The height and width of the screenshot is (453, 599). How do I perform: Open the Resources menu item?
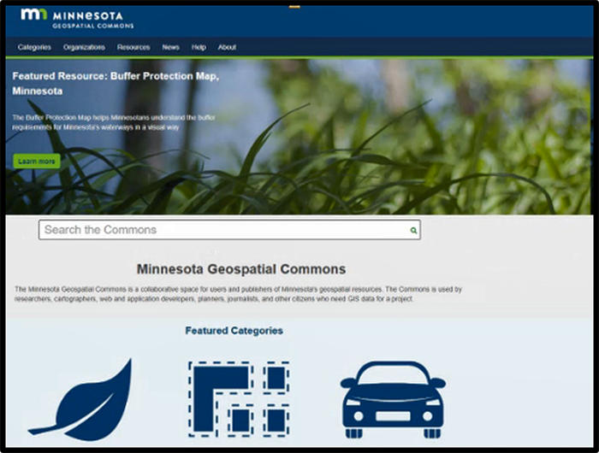coord(133,47)
